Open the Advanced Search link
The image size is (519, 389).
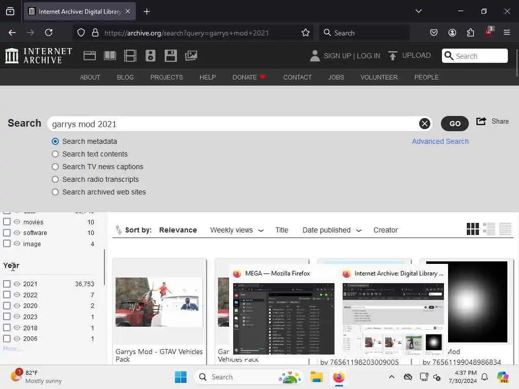tap(440, 141)
